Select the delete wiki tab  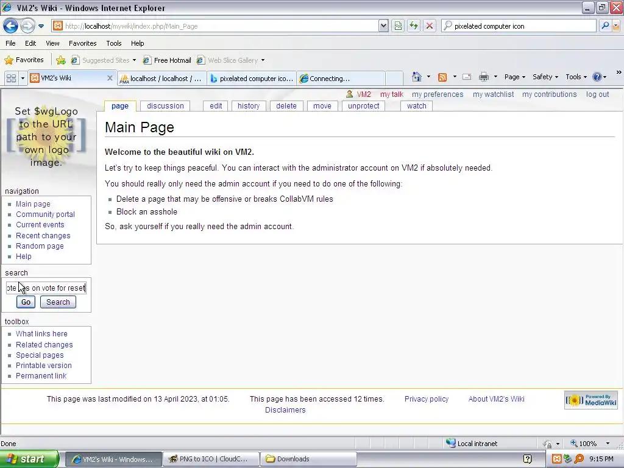point(286,106)
